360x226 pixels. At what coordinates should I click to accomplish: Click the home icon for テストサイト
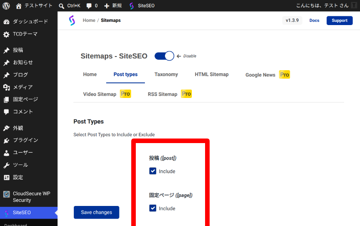click(x=19, y=6)
